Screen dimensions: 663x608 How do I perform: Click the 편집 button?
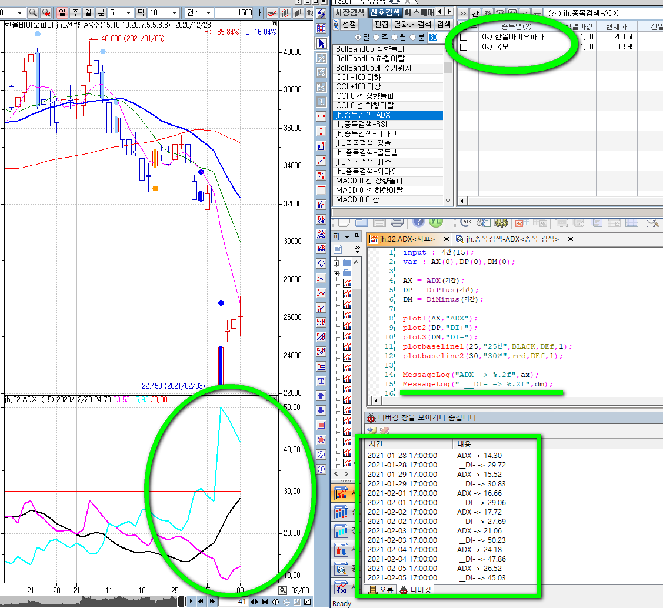coord(381,24)
